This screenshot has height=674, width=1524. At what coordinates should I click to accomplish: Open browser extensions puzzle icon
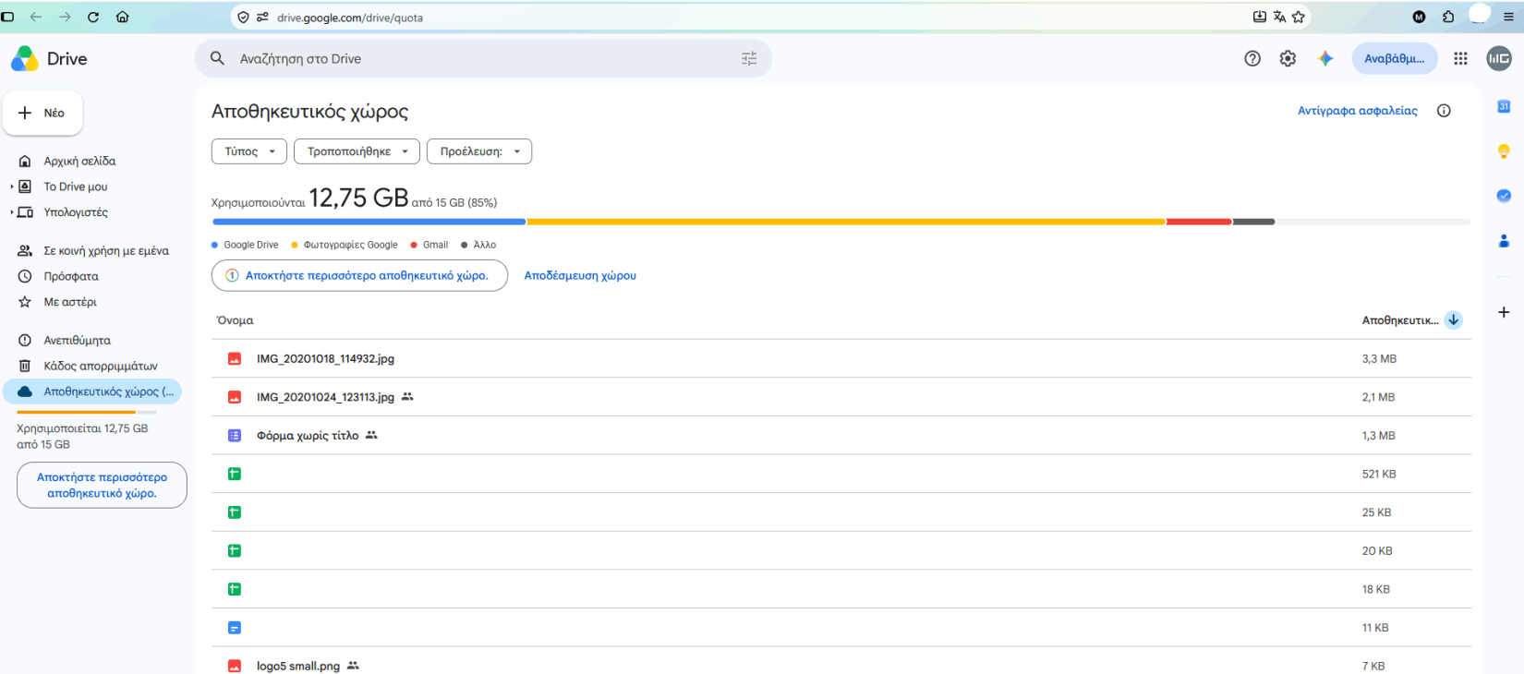(1448, 17)
